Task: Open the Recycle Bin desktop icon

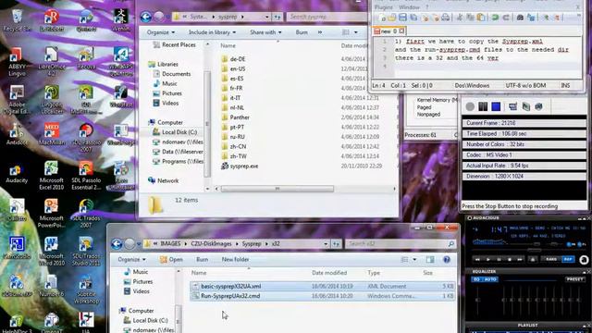Action: tap(17, 20)
